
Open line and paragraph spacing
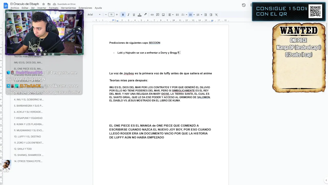(x=177, y=15)
